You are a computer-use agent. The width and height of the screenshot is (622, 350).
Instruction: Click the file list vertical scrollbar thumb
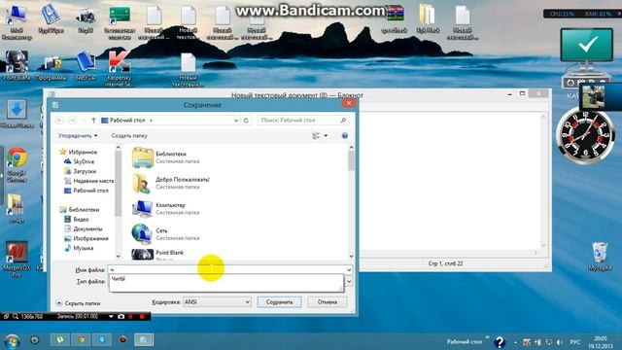[351, 160]
